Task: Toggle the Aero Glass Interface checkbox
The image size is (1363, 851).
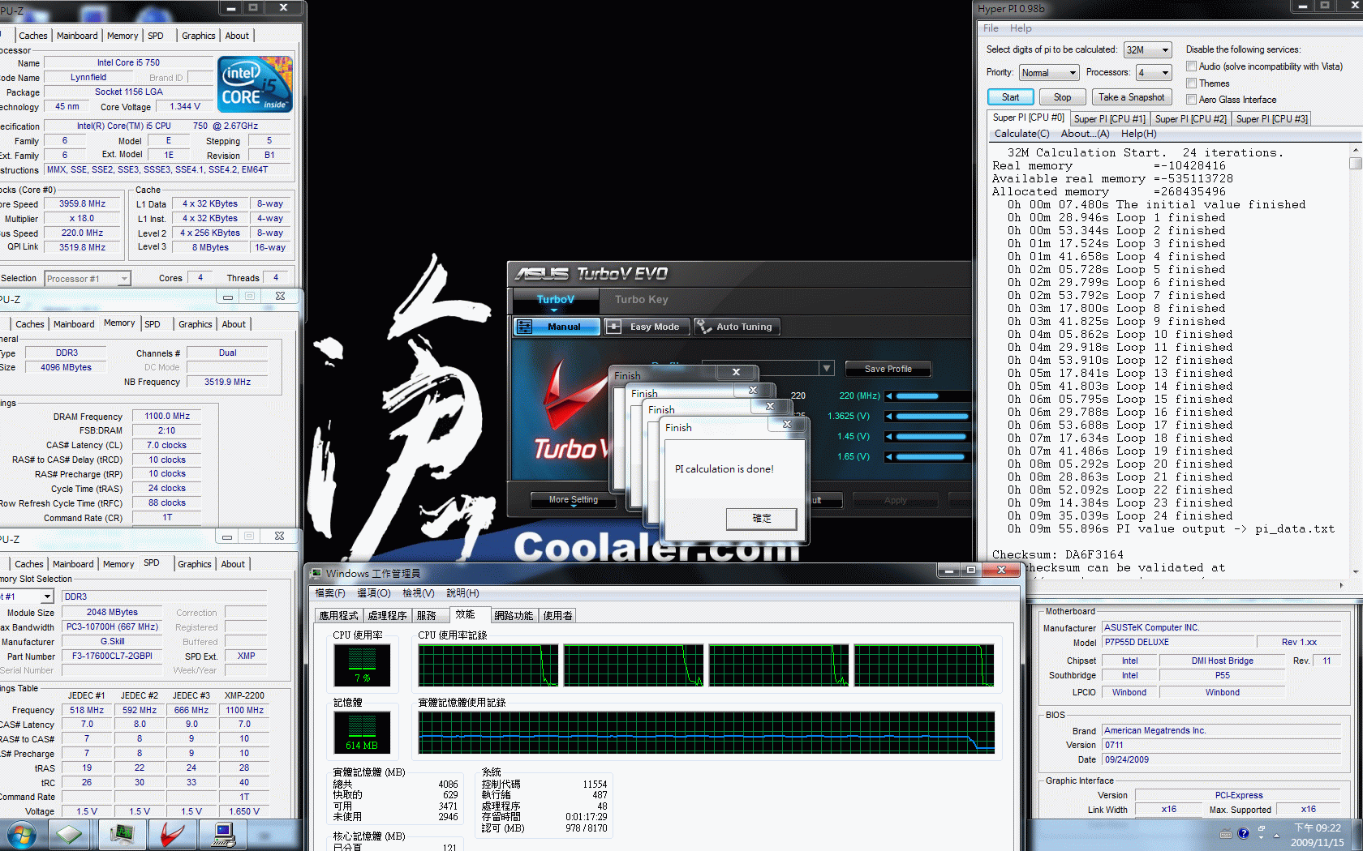Action: [1191, 100]
